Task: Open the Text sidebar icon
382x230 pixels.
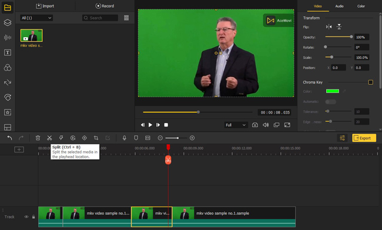Action: 8,52
